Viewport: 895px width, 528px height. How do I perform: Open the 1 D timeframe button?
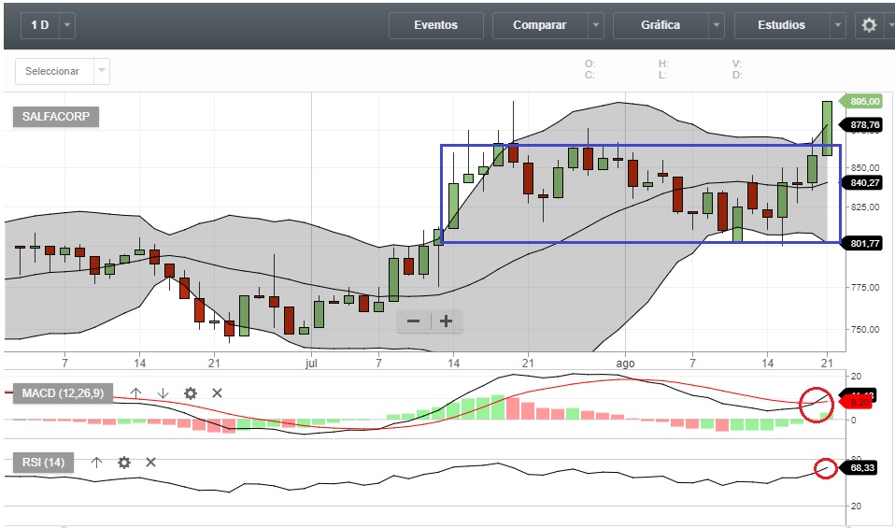[40, 25]
